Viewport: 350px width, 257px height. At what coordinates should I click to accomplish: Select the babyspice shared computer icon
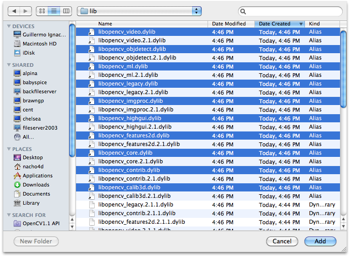[x=17, y=82]
